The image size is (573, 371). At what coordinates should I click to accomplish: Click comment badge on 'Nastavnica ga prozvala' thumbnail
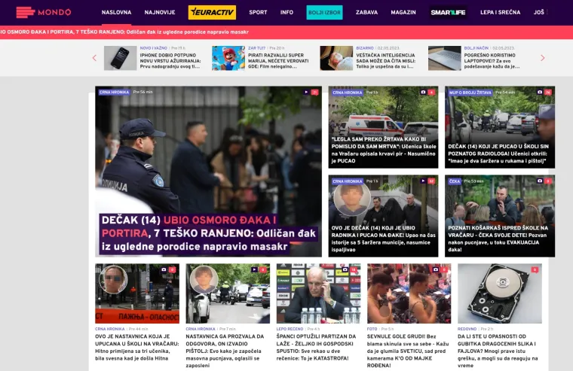(x=262, y=269)
